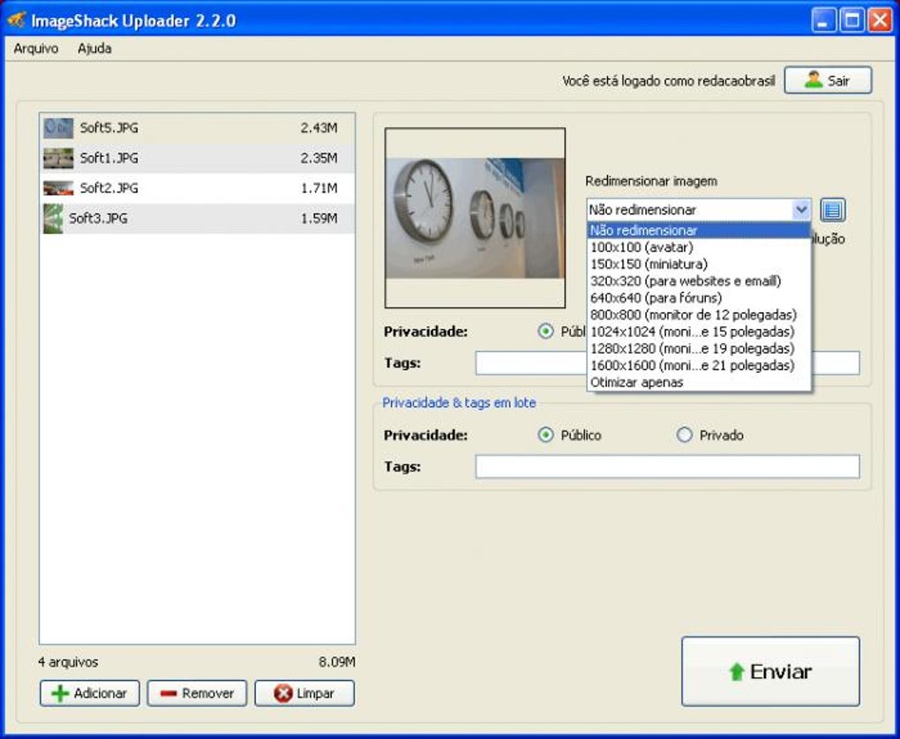Click 'Você está logado como redacaobrasil' text
Viewport: 900px width, 739px height.
(x=669, y=81)
